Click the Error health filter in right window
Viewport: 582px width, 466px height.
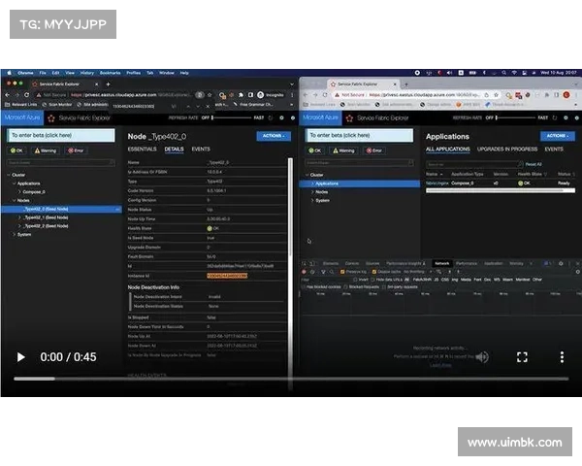tap(374, 150)
